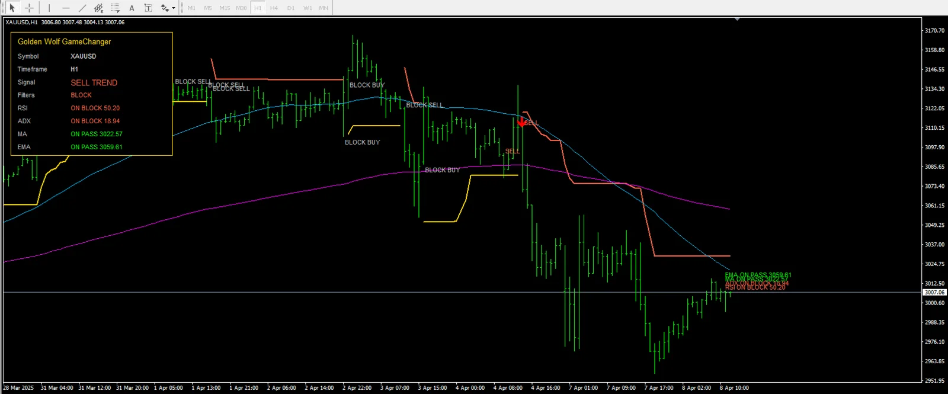Image resolution: width=948 pixels, height=394 pixels.
Task: Click the XAUUSD,H1 chart header text
Action: click(21, 22)
